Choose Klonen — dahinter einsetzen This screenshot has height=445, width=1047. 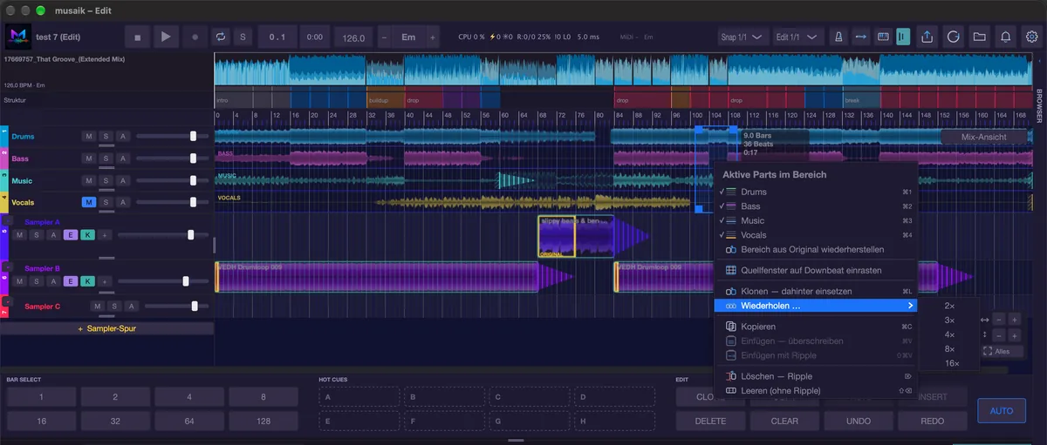(x=815, y=291)
